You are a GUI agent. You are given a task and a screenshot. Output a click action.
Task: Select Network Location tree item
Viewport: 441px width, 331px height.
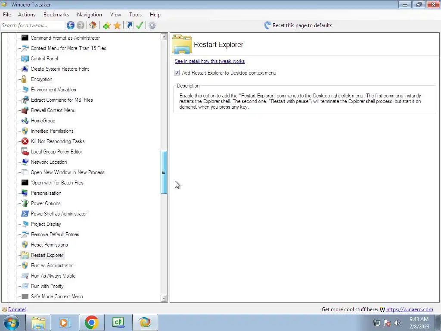[49, 162]
